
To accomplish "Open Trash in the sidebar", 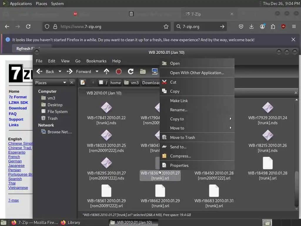I will [49, 118].
